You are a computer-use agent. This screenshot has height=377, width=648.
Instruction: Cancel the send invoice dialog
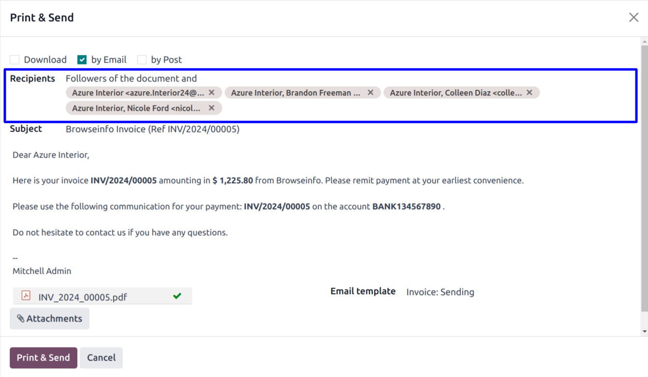tap(101, 358)
